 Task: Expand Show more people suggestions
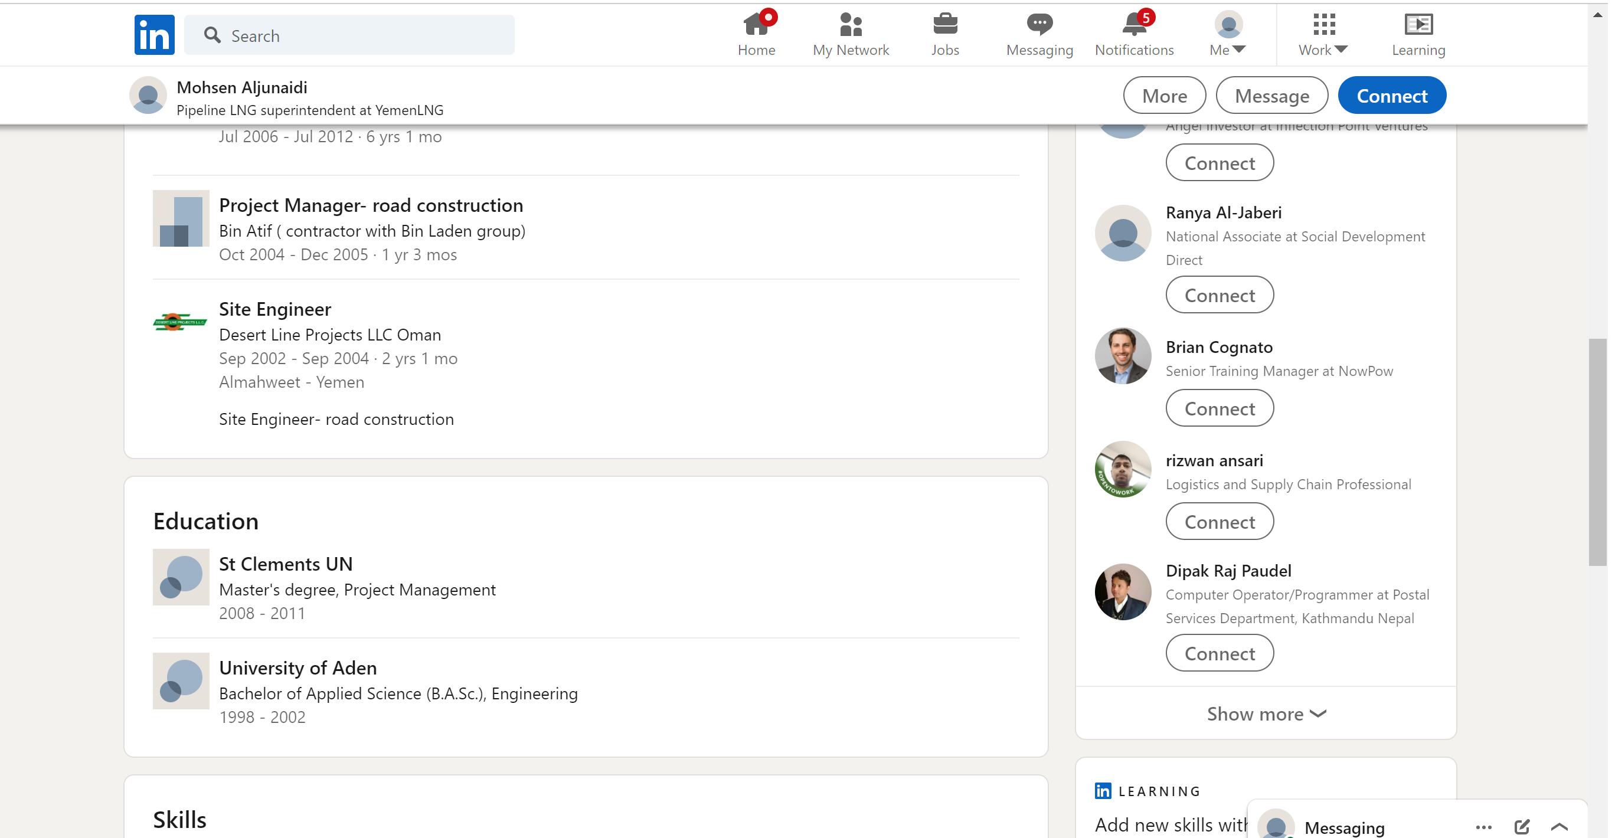click(x=1266, y=713)
